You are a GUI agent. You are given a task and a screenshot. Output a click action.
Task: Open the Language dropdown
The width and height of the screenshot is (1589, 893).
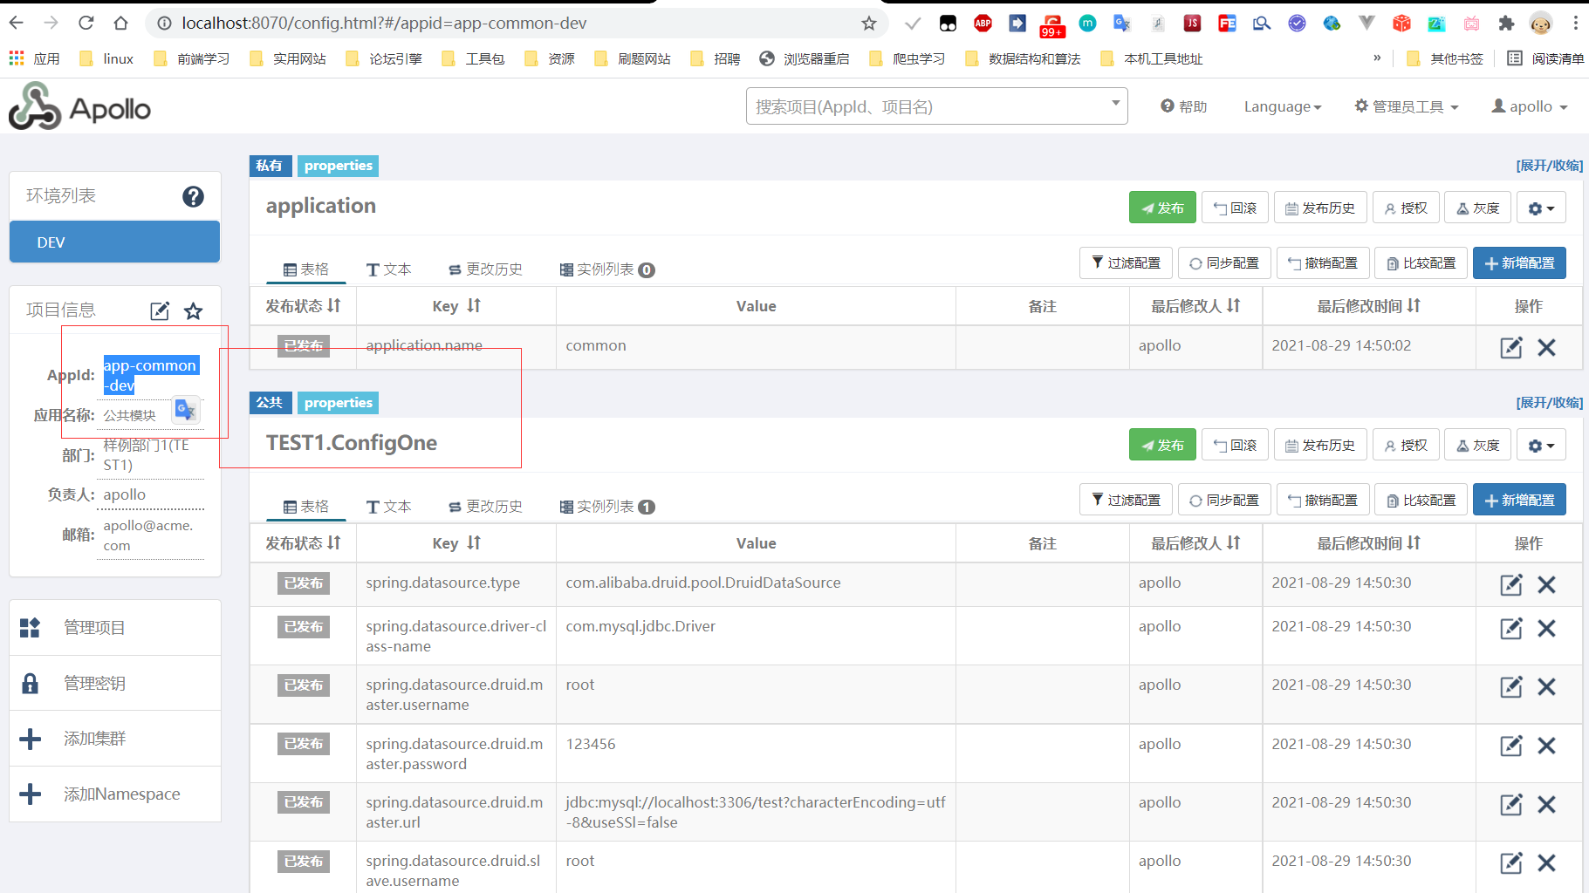pos(1281,106)
